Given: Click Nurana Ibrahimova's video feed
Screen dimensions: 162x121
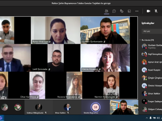Looking at the screenshot, I should pos(74,85).
